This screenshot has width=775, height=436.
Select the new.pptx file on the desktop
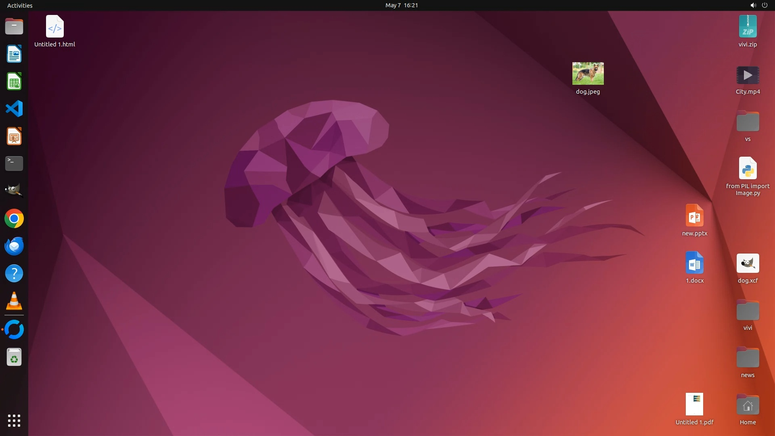[x=694, y=216]
